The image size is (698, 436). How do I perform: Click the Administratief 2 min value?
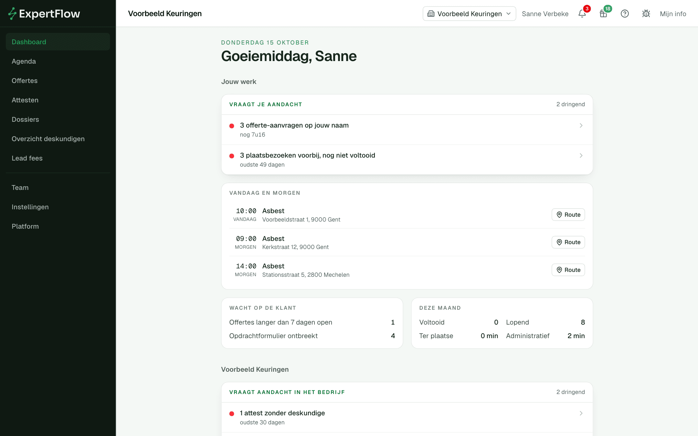[x=576, y=336]
